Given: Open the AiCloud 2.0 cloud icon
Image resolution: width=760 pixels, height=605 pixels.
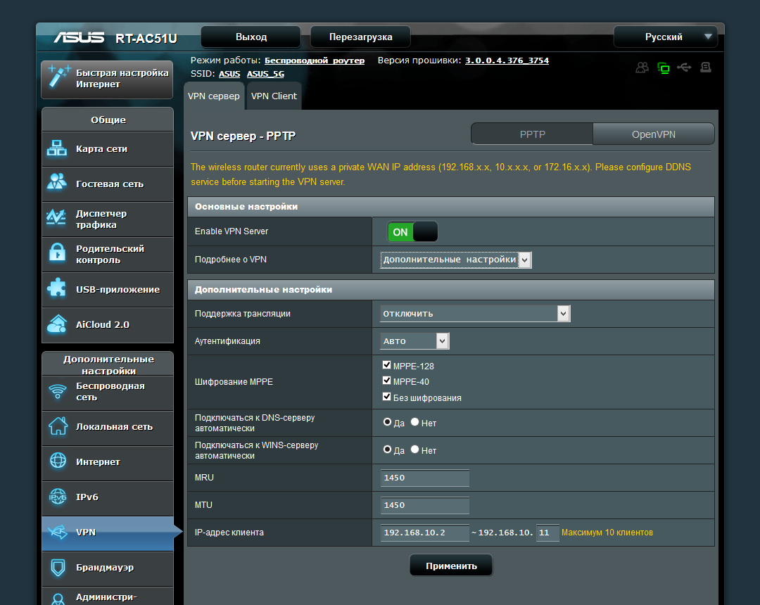Looking at the screenshot, I should [57, 324].
